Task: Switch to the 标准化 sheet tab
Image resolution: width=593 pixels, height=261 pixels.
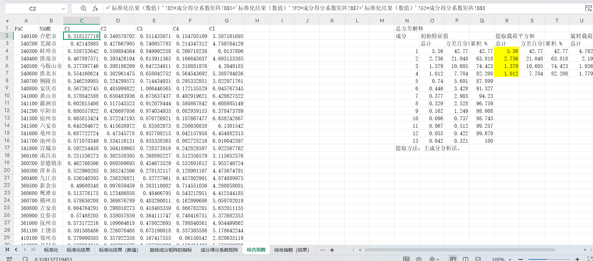Action: click(x=51, y=250)
